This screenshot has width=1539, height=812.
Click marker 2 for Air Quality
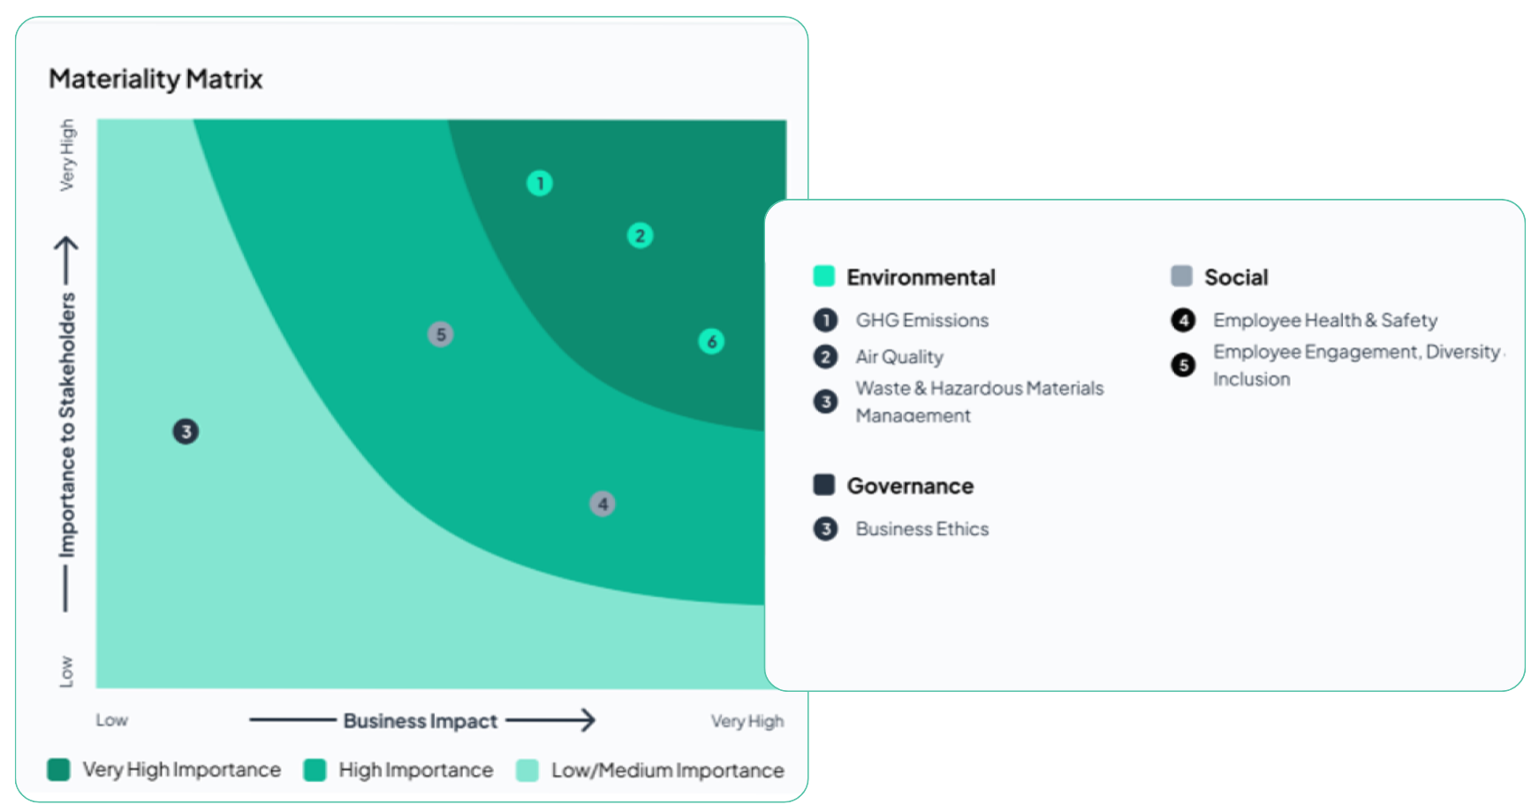[640, 234]
